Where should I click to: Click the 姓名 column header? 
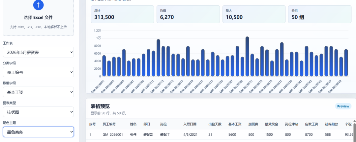tap(133, 124)
